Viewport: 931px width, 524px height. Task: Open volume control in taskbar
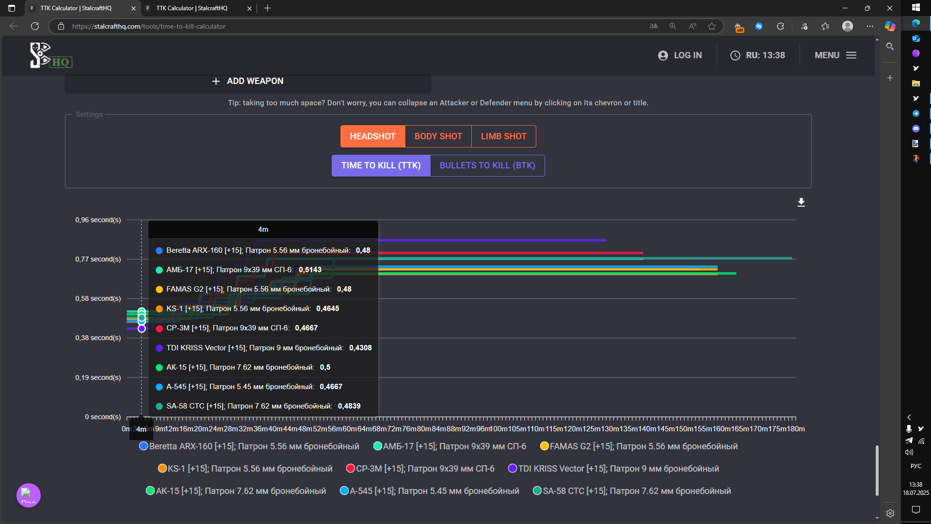[x=909, y=452]
